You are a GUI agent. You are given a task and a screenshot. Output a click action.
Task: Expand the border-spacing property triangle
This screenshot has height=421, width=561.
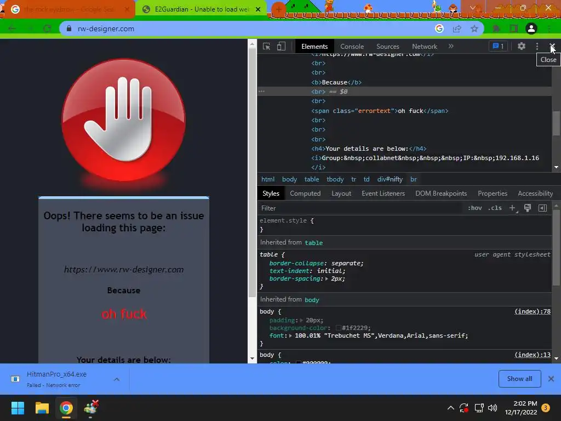(327, 278)
